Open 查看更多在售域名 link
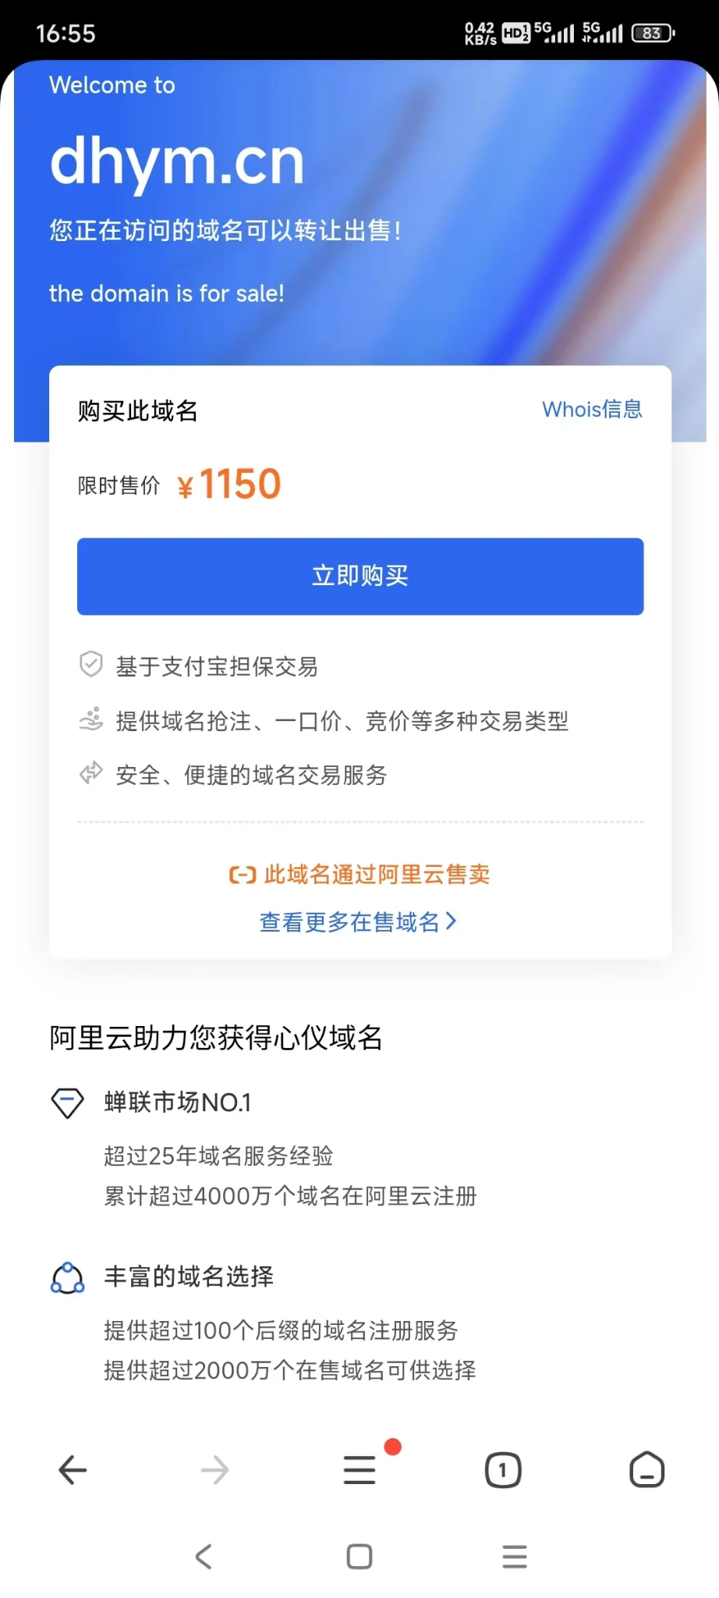The width and height of the screenshot is (719, 1598). tap(349, 922)
